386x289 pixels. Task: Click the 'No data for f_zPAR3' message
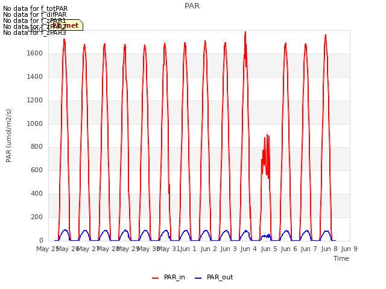click(x=34, y=33)
